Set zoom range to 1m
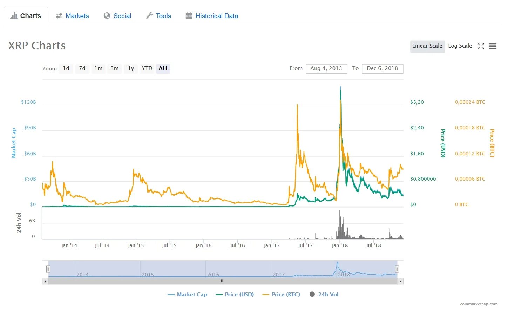Viewport: 508px width, 310px height. pos(99,68)
